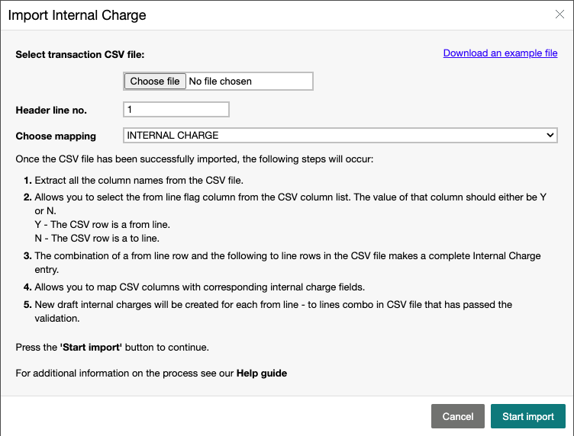Click the No file chosen text

220,81
